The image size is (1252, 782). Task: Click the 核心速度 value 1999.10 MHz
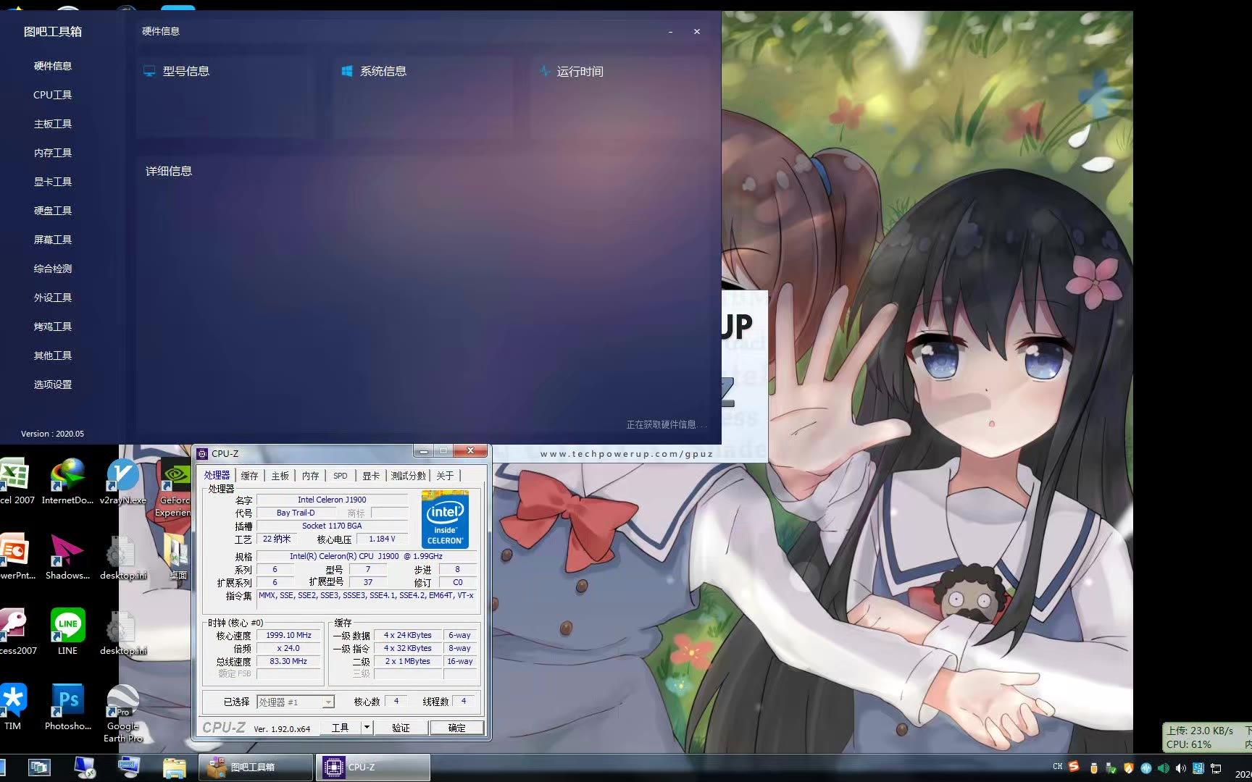(288, 636)
